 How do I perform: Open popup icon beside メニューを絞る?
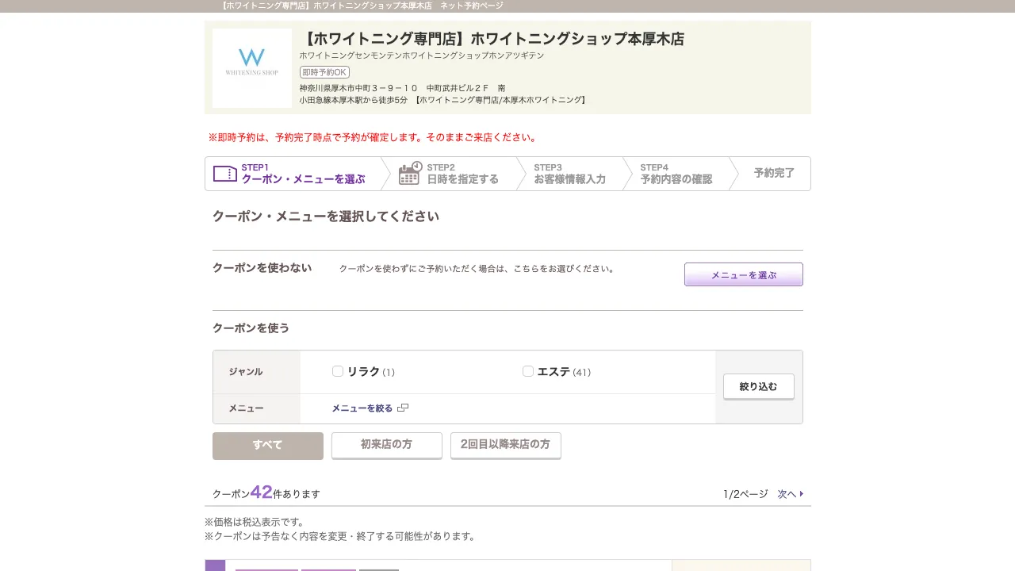coord(403,408)
